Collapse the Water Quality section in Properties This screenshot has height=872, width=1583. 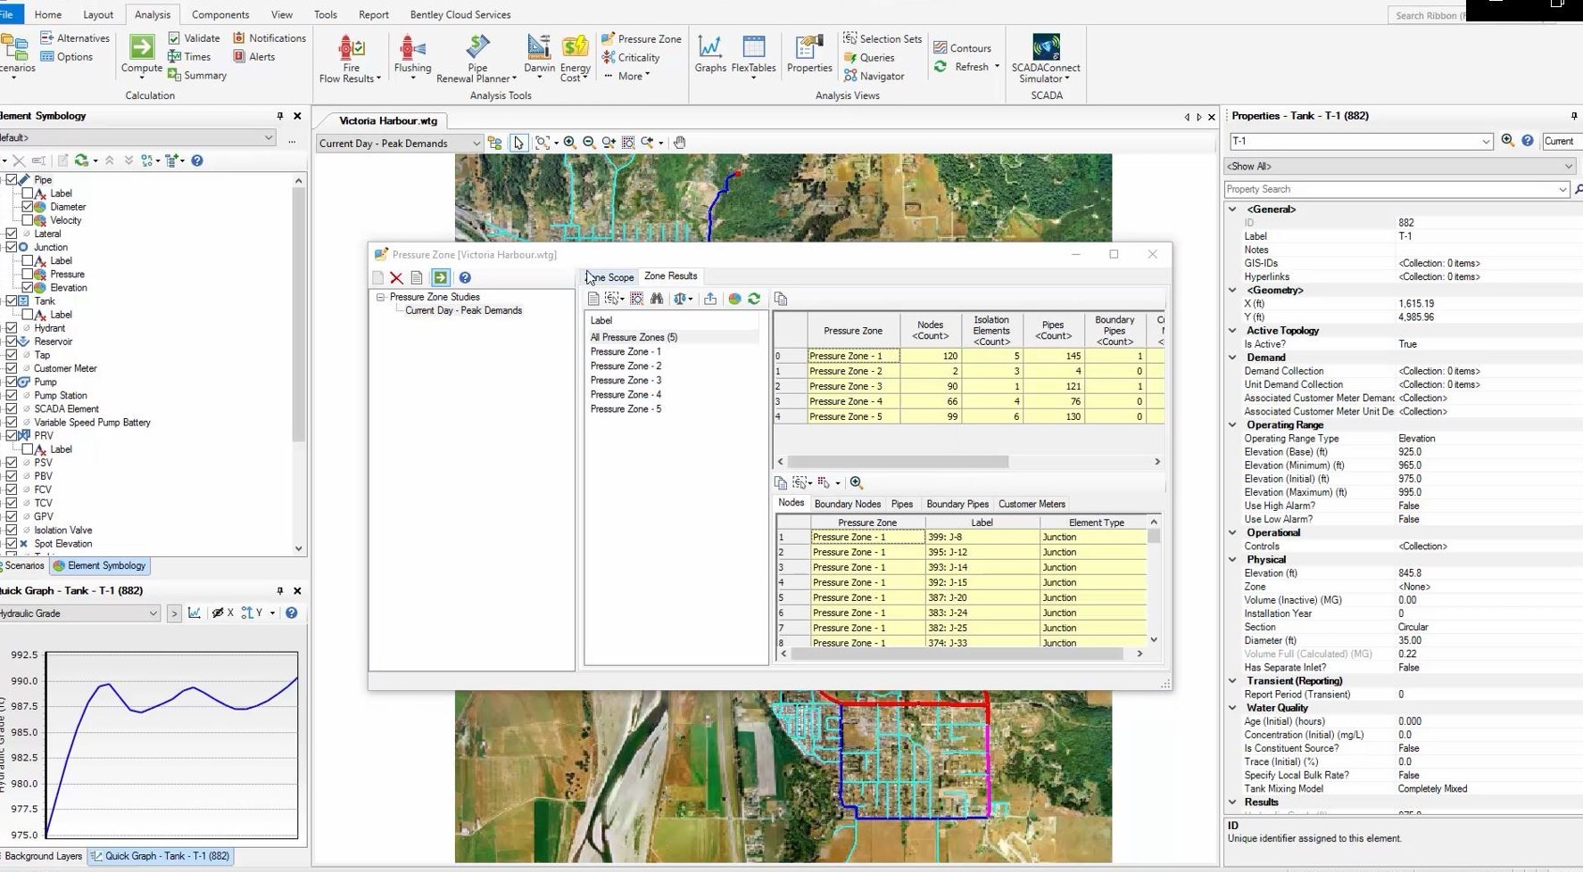[1232, 707]
